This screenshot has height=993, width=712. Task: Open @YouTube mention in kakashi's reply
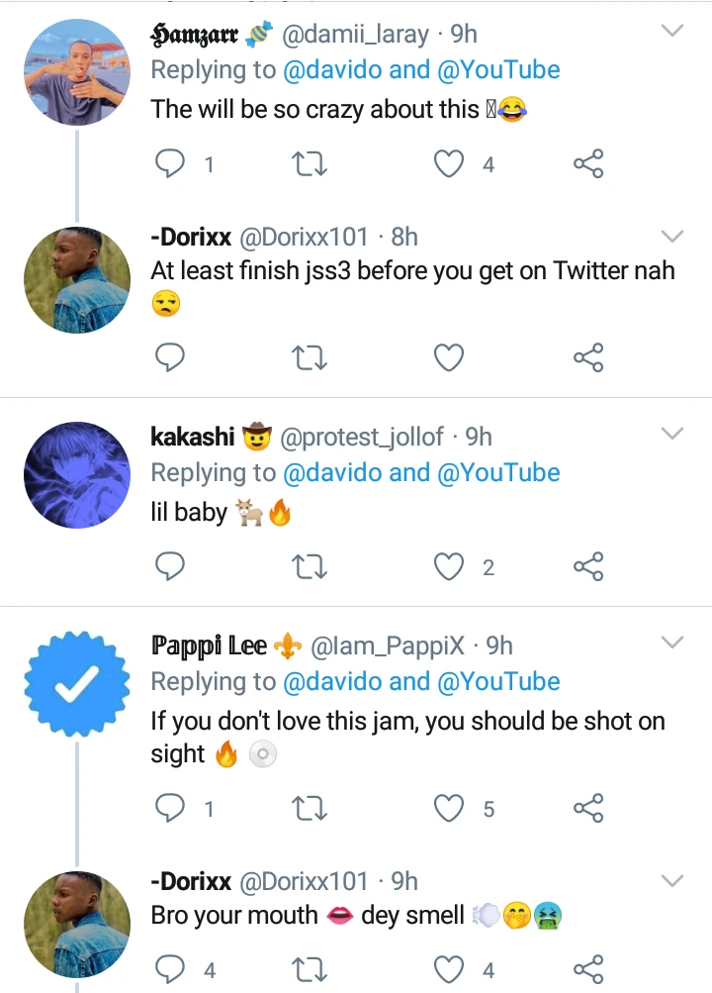[497, 473]
